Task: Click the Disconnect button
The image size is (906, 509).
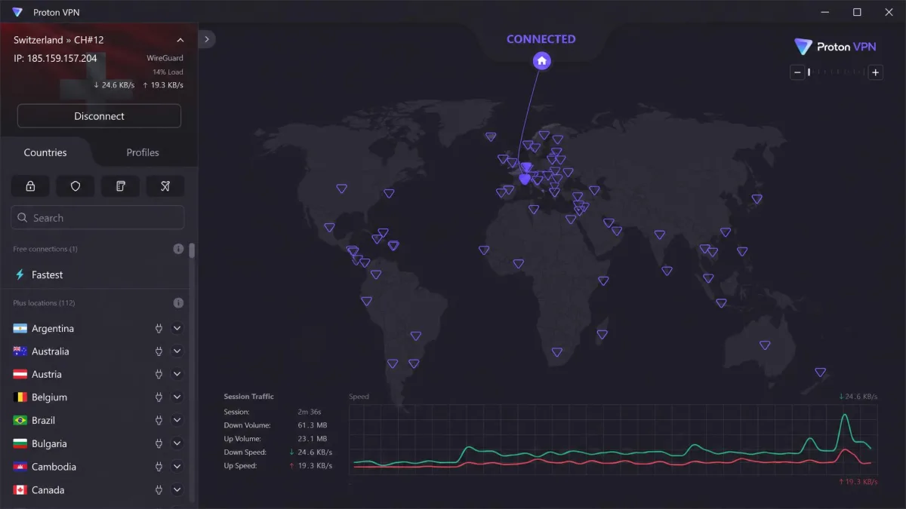Action: coord(99,116)
